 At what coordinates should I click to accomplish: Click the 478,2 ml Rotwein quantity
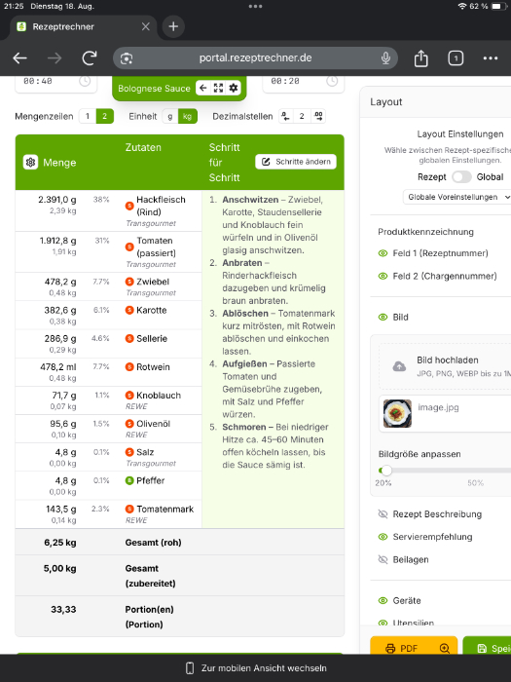coord(58,366)
